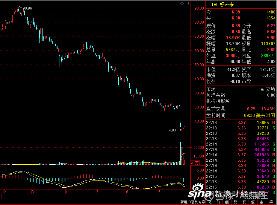Image resolution: width=277 pixels, height=205 pixels.
Task: Click the 纽交所 market label
Action: (x=268, y=89)
